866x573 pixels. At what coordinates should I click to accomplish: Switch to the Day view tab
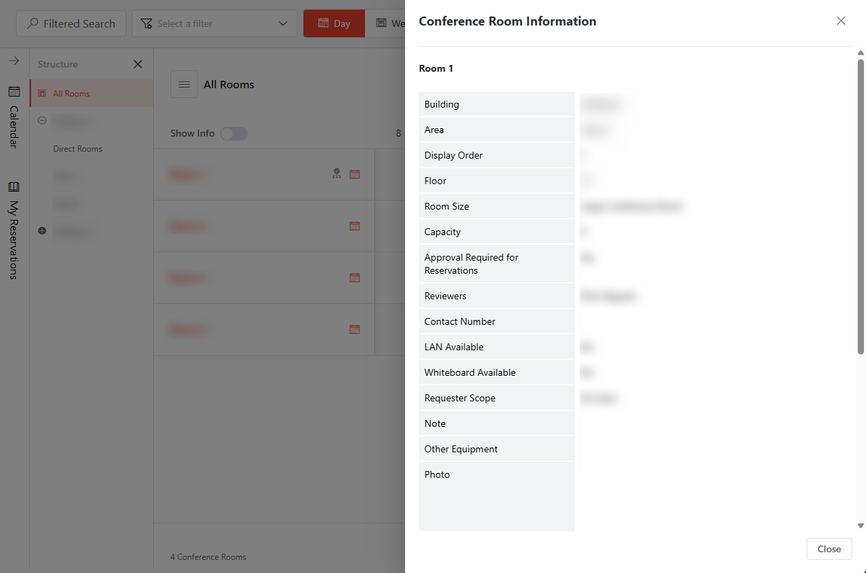click(x=334, y=23)
